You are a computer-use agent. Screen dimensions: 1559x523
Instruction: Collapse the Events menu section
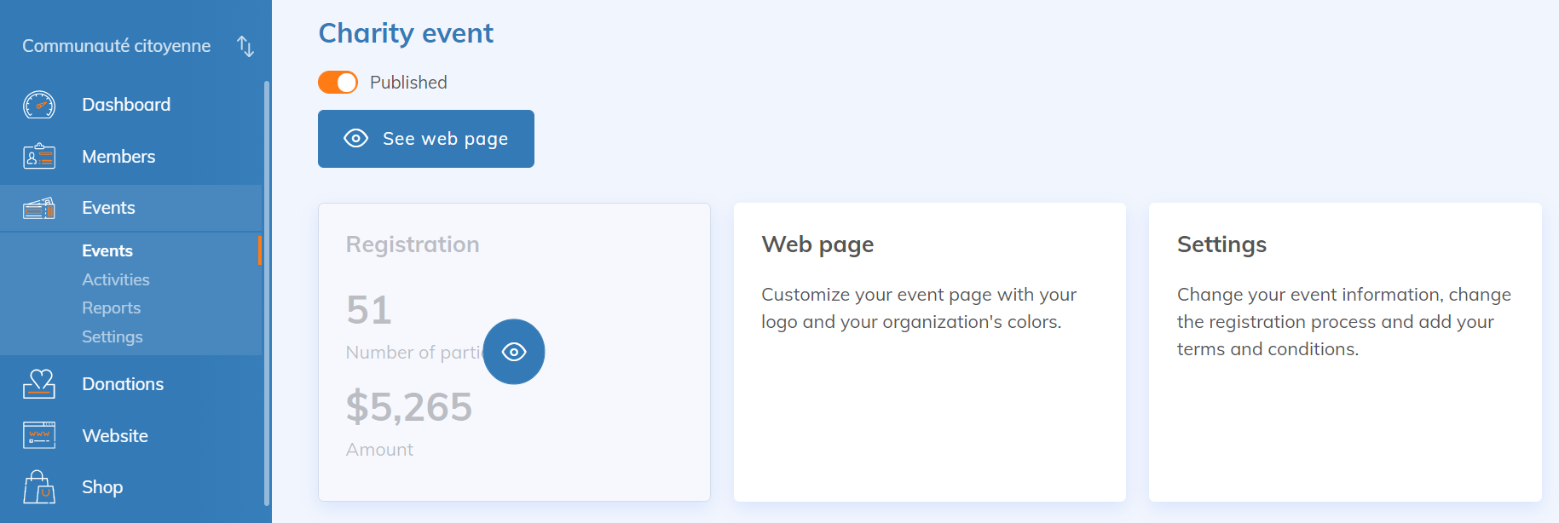point(108,208)
